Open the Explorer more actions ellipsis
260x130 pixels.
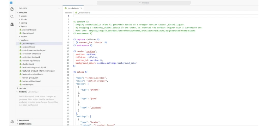59,8
